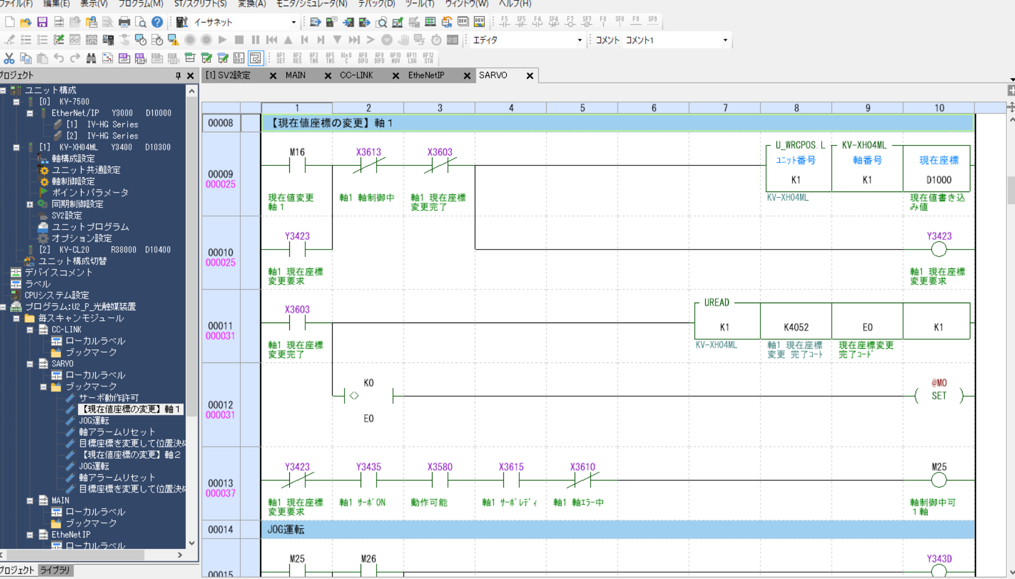Pin the プロジェクト panel with the pushpin icon

(x=178, y=75)
